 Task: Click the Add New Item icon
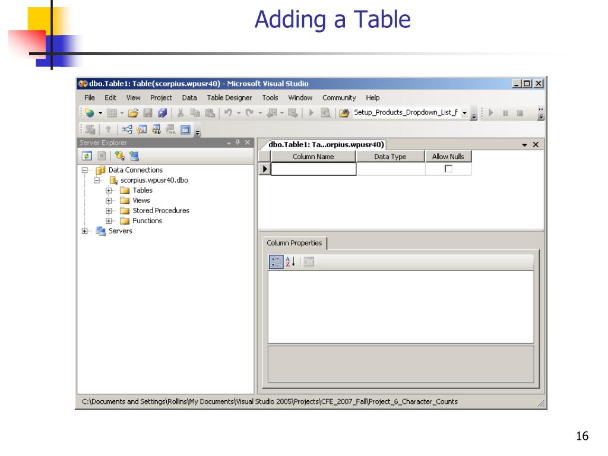(x=112, y=113)
